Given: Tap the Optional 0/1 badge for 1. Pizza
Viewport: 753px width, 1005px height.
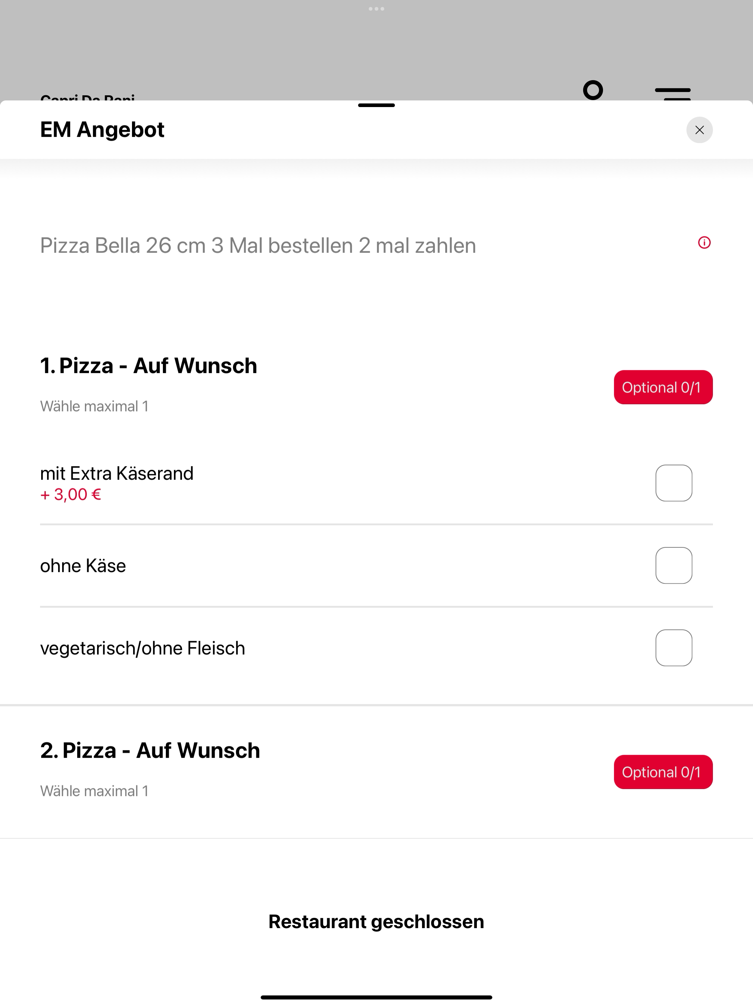Looking at the screenshot, I should pos(663,387).
